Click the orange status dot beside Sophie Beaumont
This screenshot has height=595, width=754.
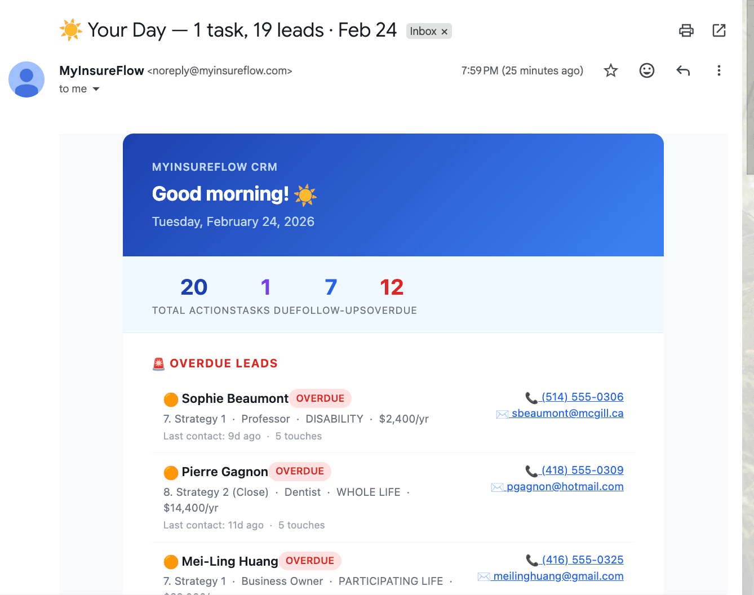pyautogui.click(x=171, y=399)
